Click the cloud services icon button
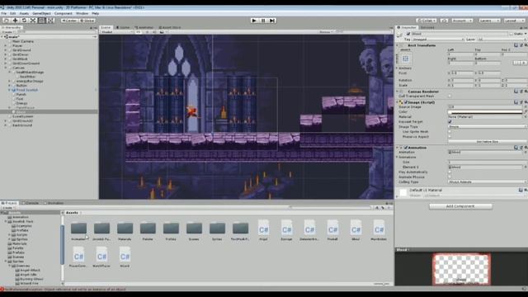 tap(444, 21)
